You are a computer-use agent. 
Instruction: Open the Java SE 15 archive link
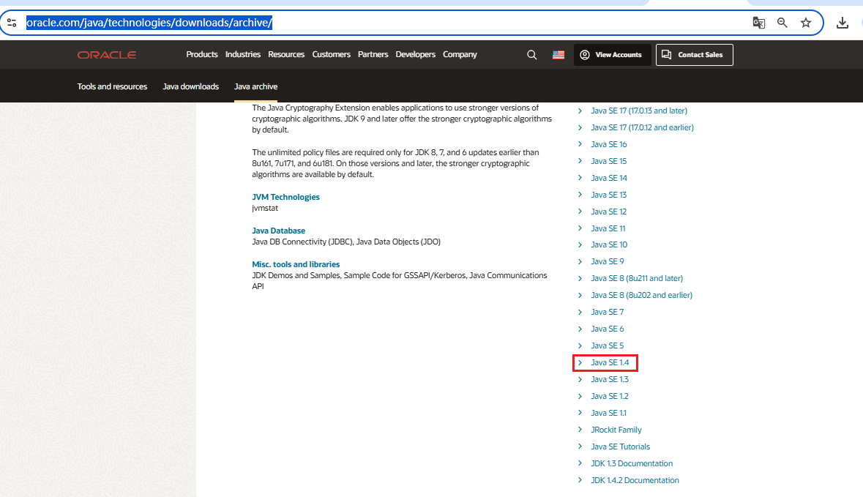point(609,161)
